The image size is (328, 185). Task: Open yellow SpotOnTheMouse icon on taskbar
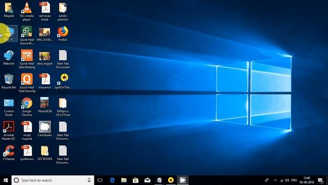tap(171, 180)
